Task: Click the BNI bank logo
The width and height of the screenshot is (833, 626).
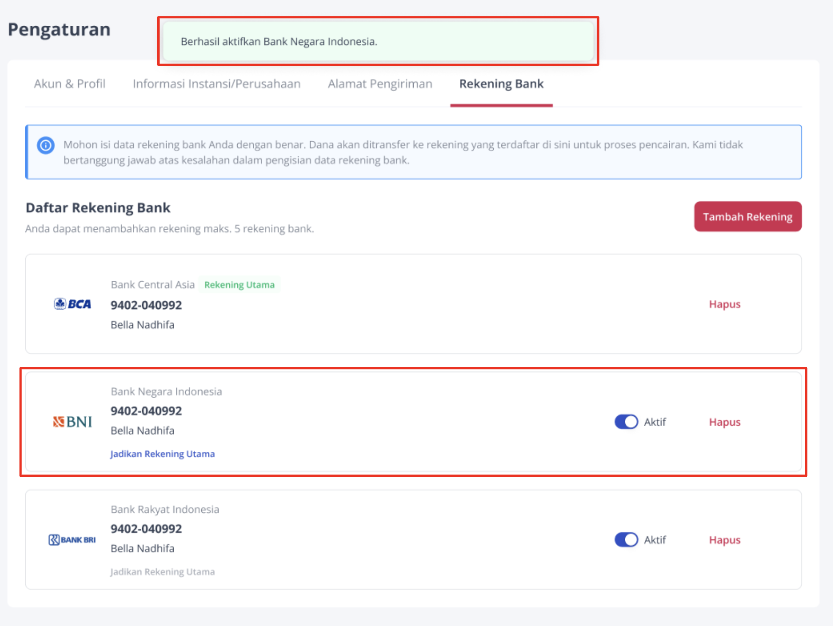Action: [73, 422]
